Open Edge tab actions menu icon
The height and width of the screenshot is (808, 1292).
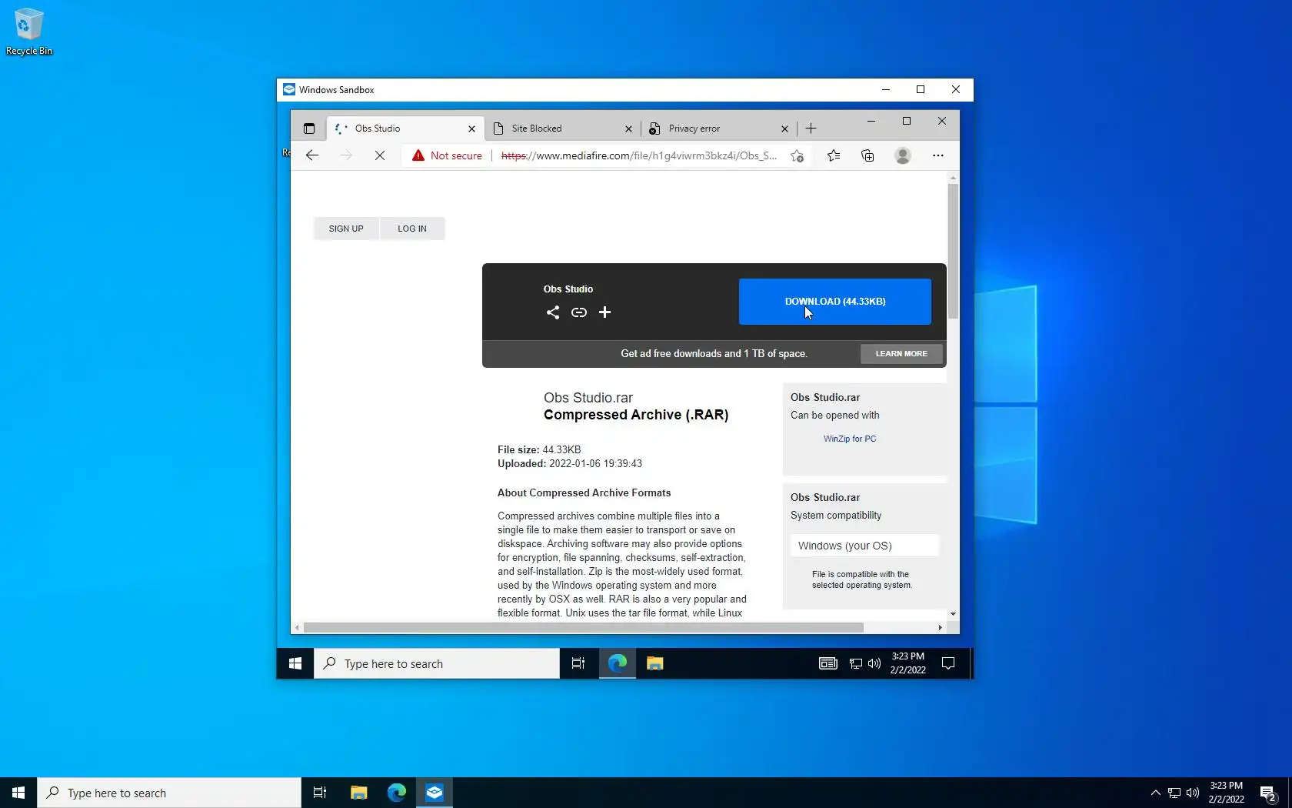click(x=309, y=129)
